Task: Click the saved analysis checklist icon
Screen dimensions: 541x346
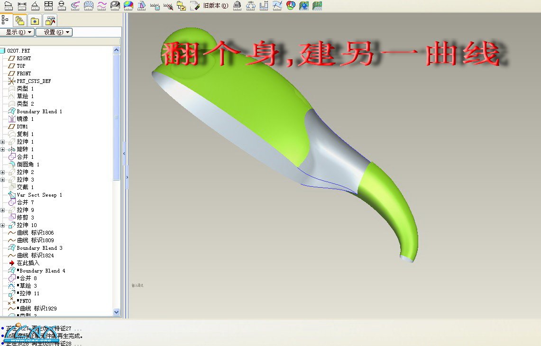Action: pos(181,6)
